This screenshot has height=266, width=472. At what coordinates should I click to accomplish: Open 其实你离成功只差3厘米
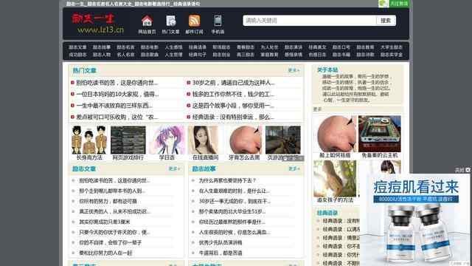pyautogui.click(x=105, y=222)
